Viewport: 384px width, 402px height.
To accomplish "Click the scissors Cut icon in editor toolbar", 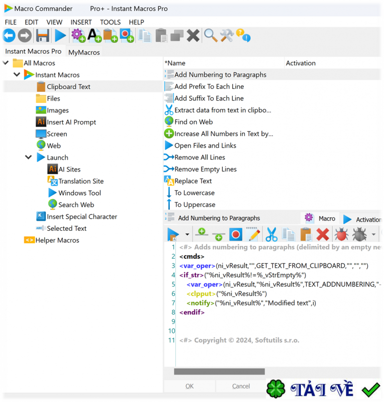I will [x=271, y=234].
